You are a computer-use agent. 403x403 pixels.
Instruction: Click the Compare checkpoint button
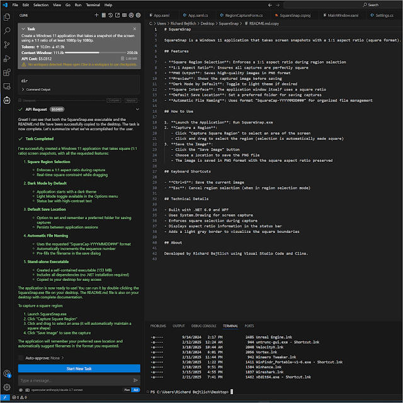[114, 101]
